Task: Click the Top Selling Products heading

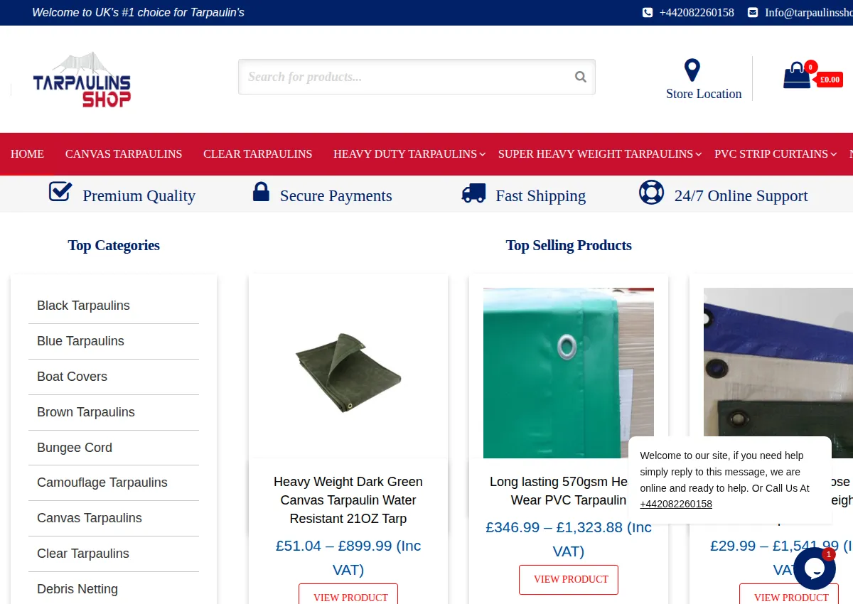Action: tap(569, 245)
